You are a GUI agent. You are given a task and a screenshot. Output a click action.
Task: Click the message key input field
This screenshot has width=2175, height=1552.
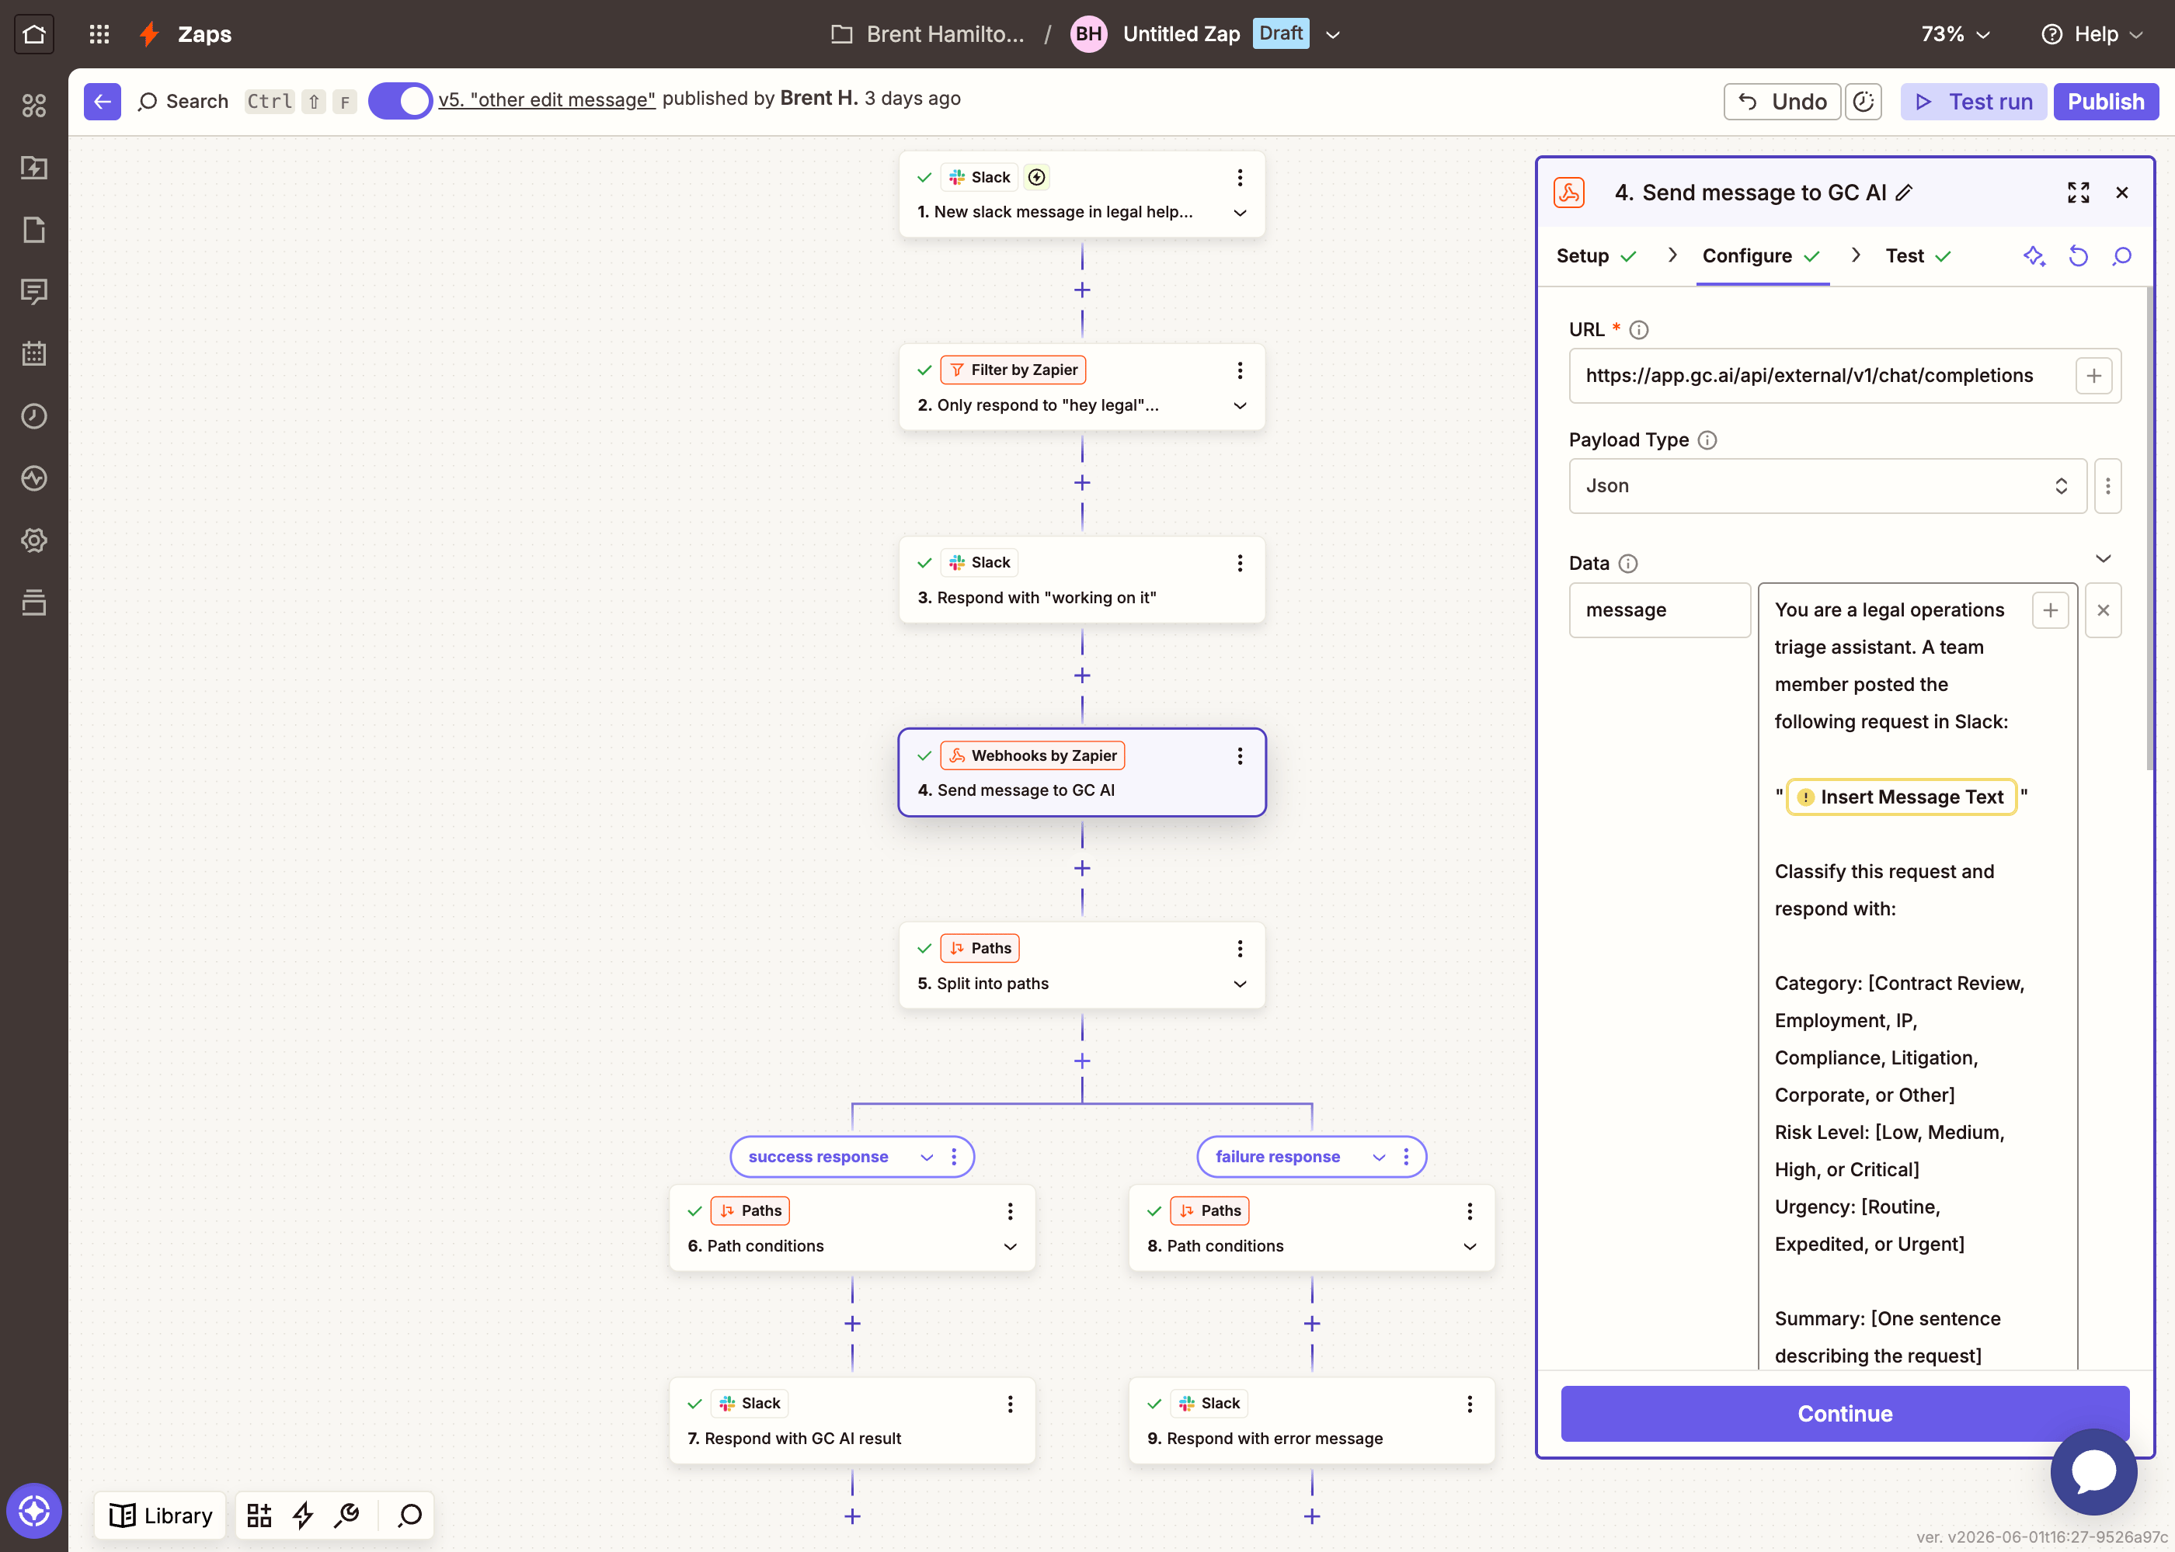pos(1658,611)
